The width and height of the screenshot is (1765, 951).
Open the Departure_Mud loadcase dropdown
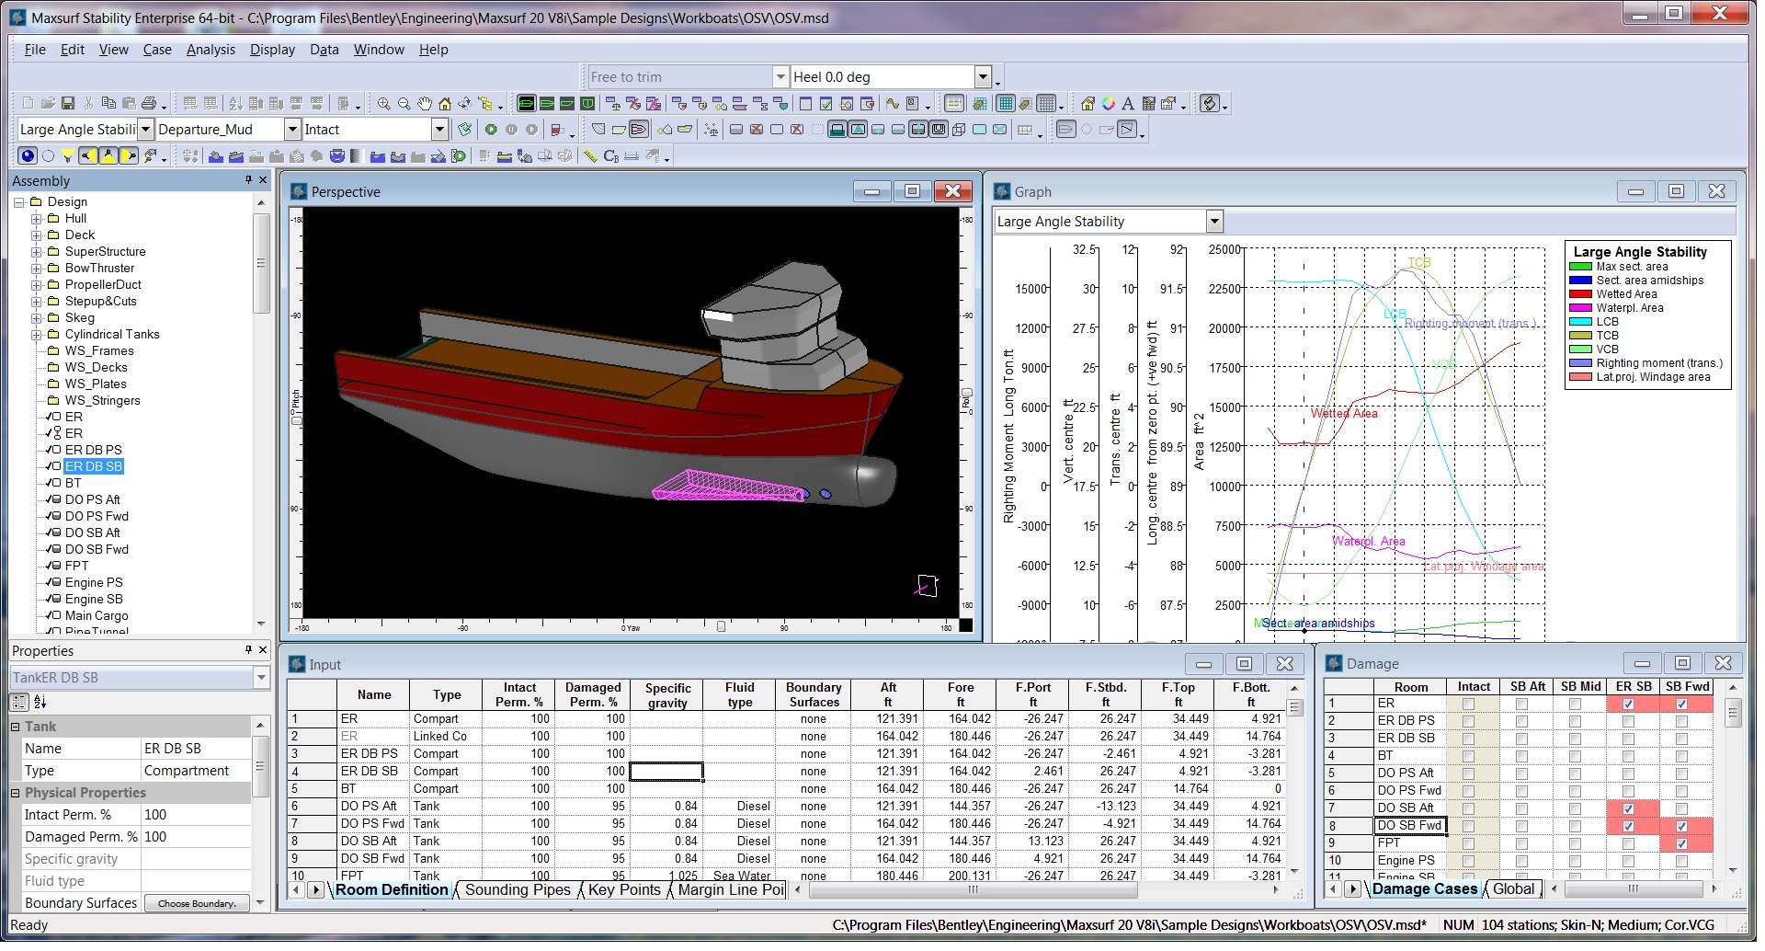coord(292,130)
